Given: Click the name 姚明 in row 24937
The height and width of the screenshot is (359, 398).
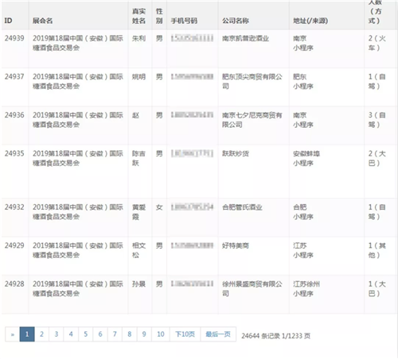Looking at the screenshot, I should pyautogui.click(x=139, y=77).
